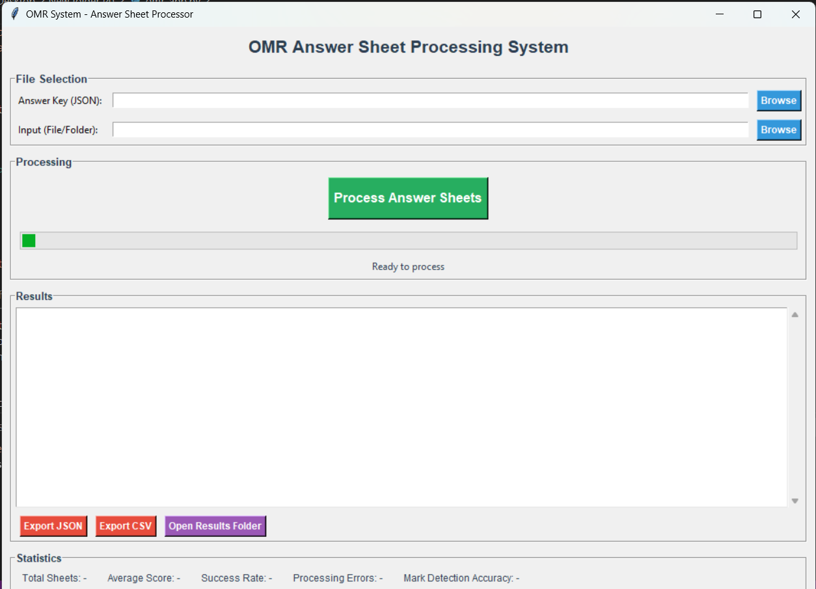816x589 pixels.
Task: Click the Ready to process status text
Action: coord(408,266)
